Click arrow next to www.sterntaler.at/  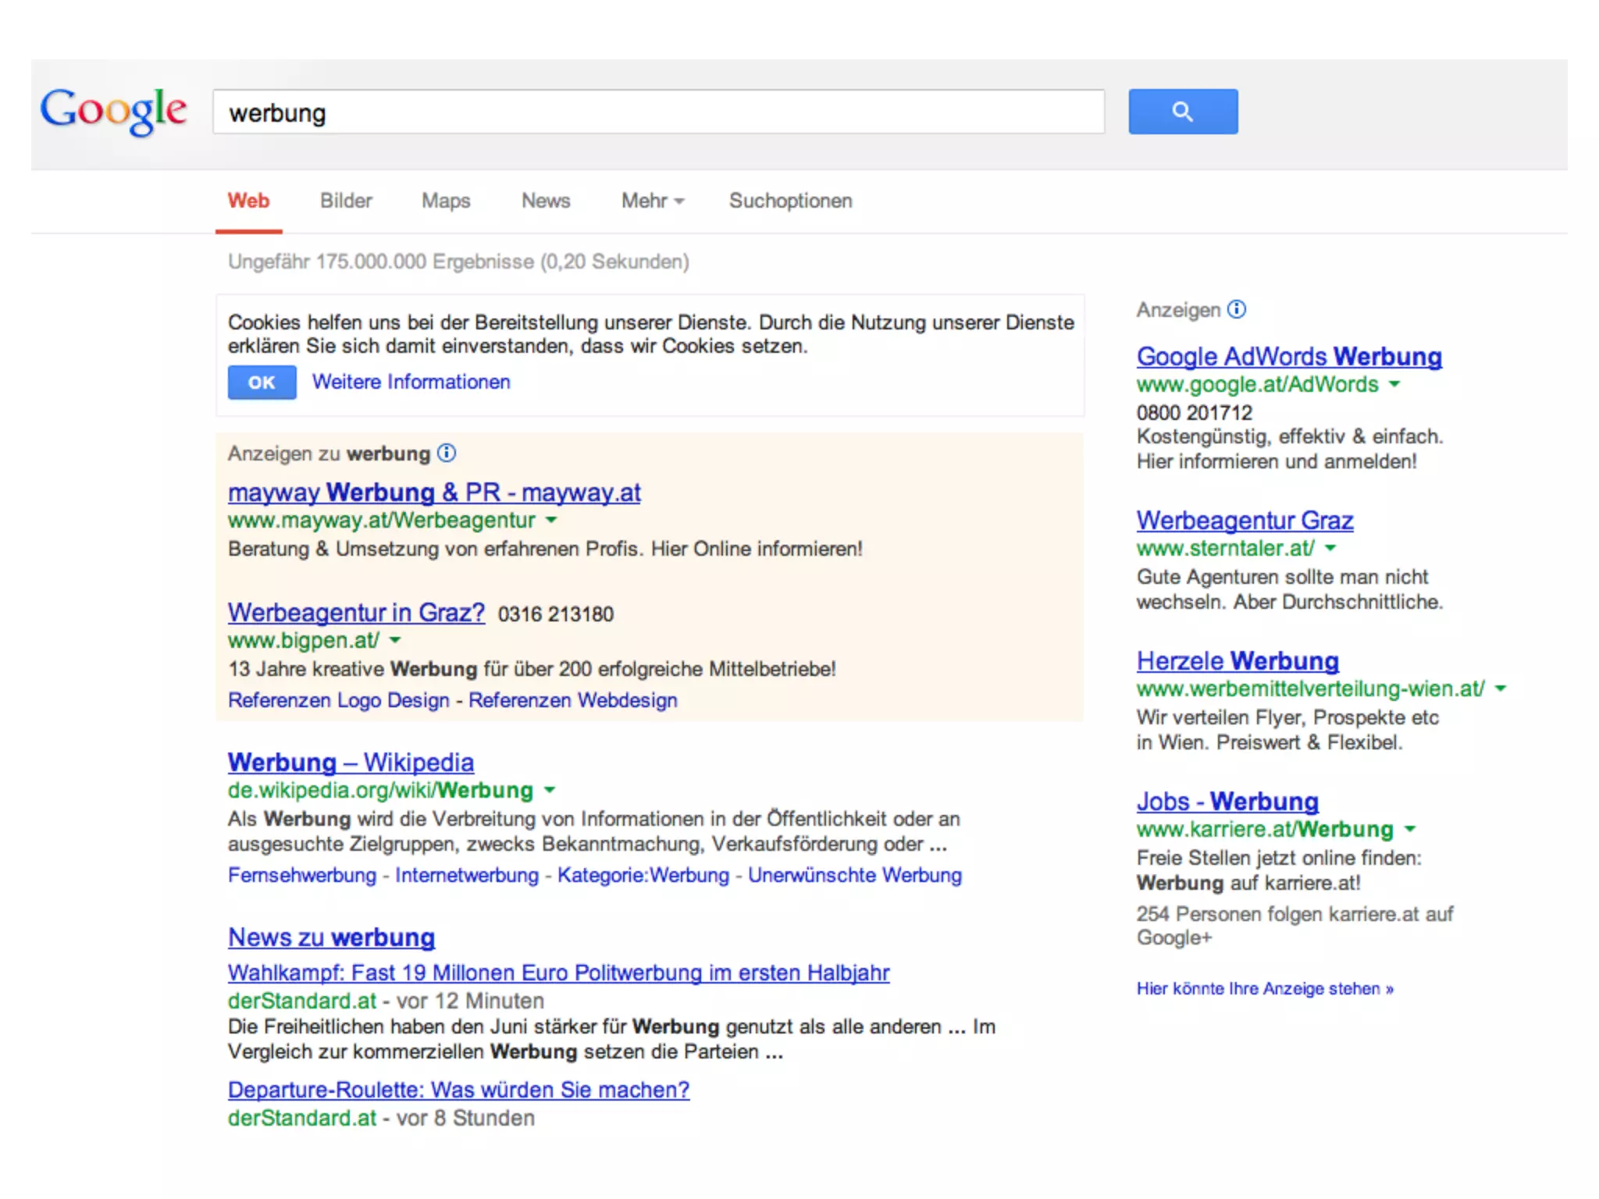(1330, 548)
